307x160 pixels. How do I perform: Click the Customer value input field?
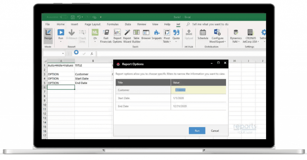point(198,90)
